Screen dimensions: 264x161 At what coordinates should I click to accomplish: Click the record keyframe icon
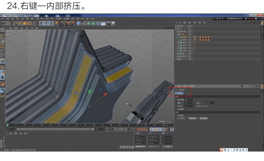(138, 129)
